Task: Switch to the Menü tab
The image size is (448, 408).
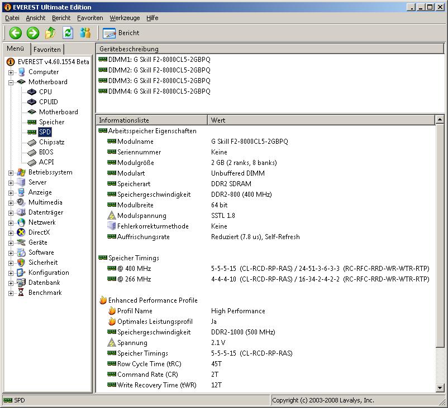Action: tap(16, 48)
